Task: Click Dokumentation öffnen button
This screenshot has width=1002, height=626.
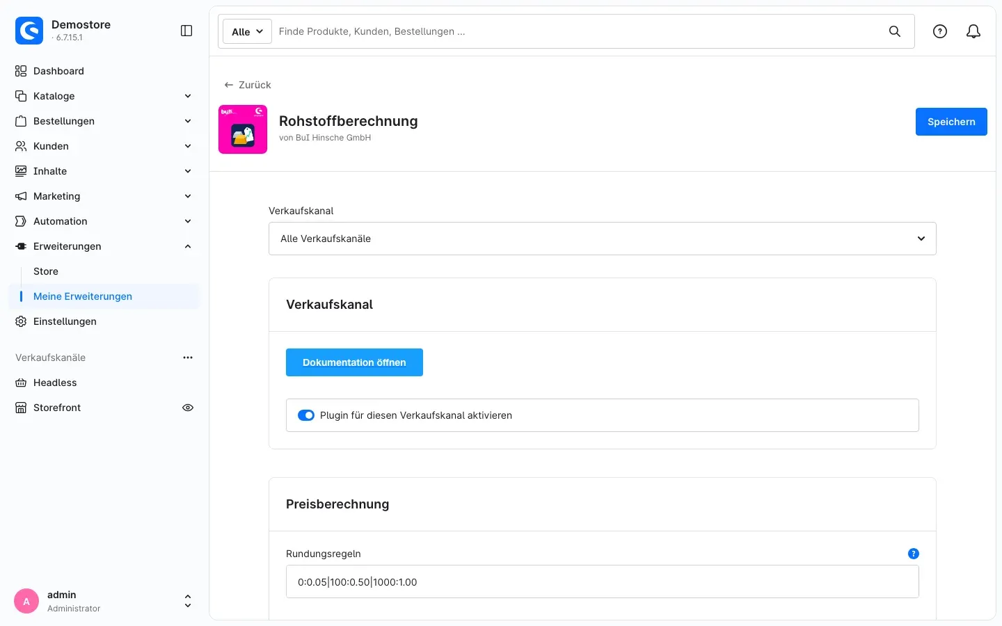Action: (354, 362)
